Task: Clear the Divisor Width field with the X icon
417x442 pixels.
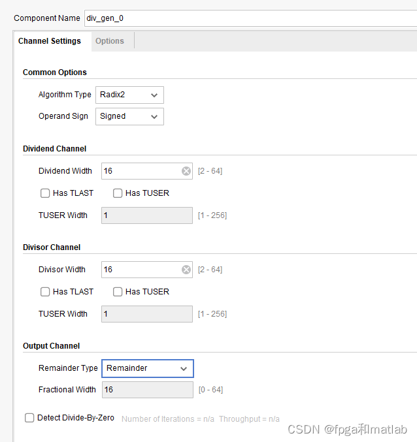Action: pyautogui.click(x=186, y=270)
